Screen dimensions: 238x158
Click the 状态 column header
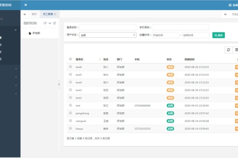[x=169, y=59]
